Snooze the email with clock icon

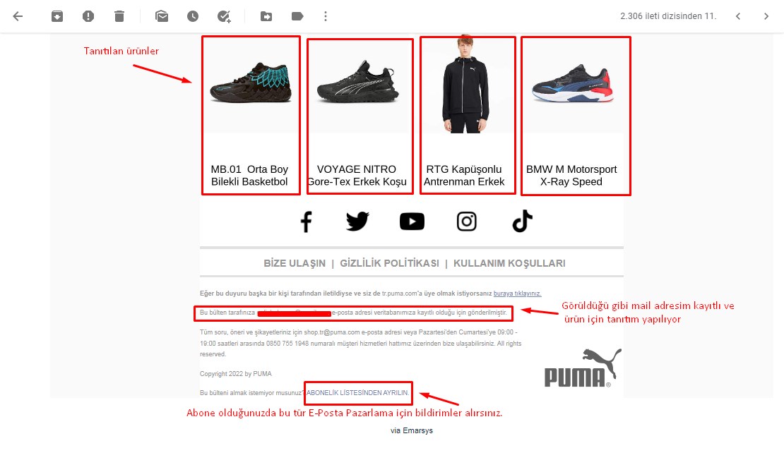pyautogui.click(x=193, y=16)
